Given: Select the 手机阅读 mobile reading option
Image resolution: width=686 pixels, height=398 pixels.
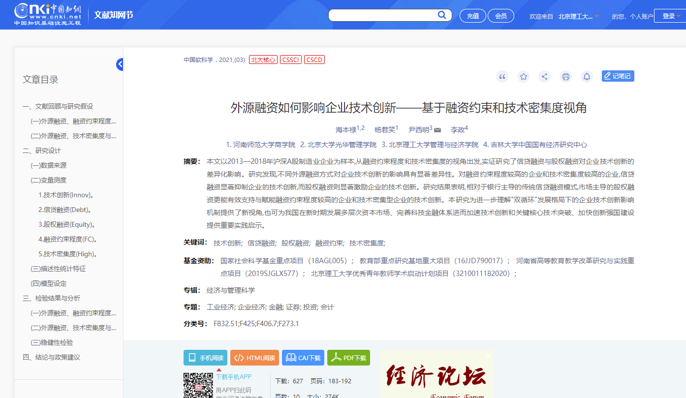Looking at the screenshot, I should (206, 358).
